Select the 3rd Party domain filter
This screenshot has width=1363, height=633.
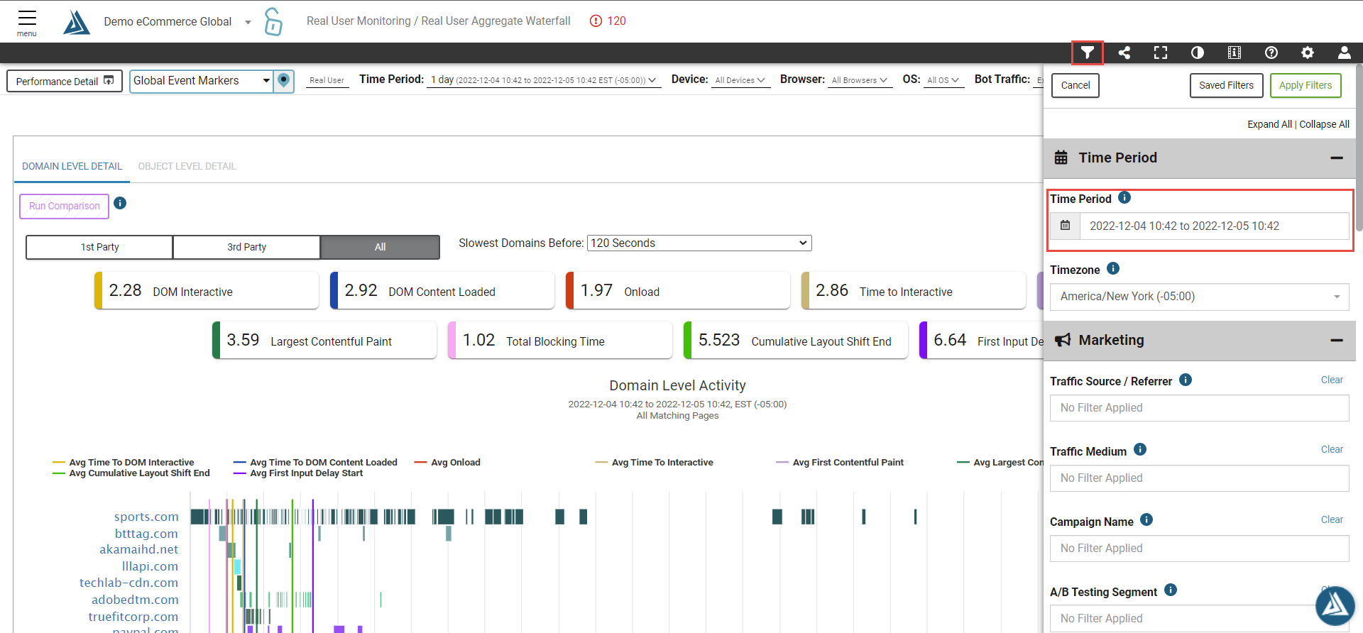click(x=246, y=247)
